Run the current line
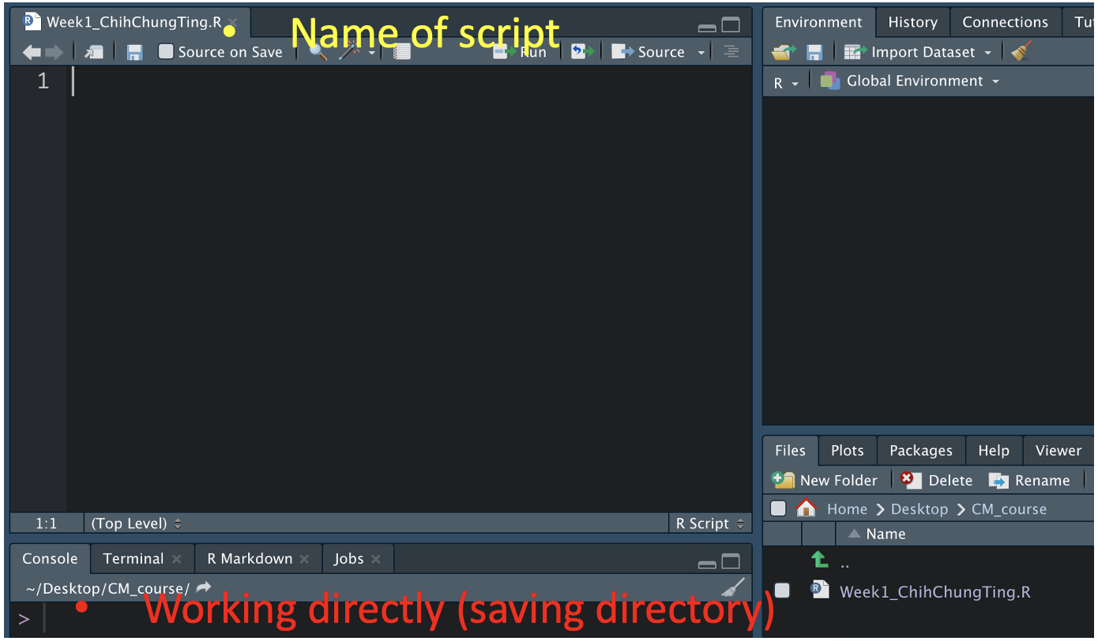1098x641 pixels. tap(521, 52)
